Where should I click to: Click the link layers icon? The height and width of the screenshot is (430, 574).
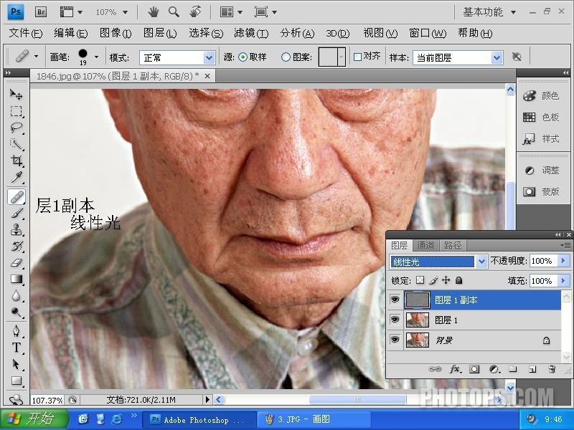(x=435, y=369)
